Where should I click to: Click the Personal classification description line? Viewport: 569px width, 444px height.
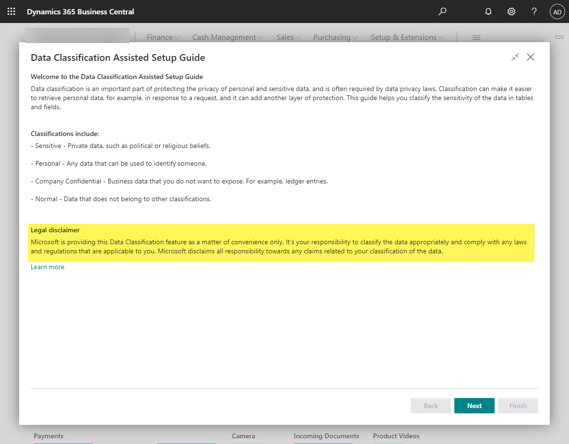pyautogui.click(x=119, y=163)
